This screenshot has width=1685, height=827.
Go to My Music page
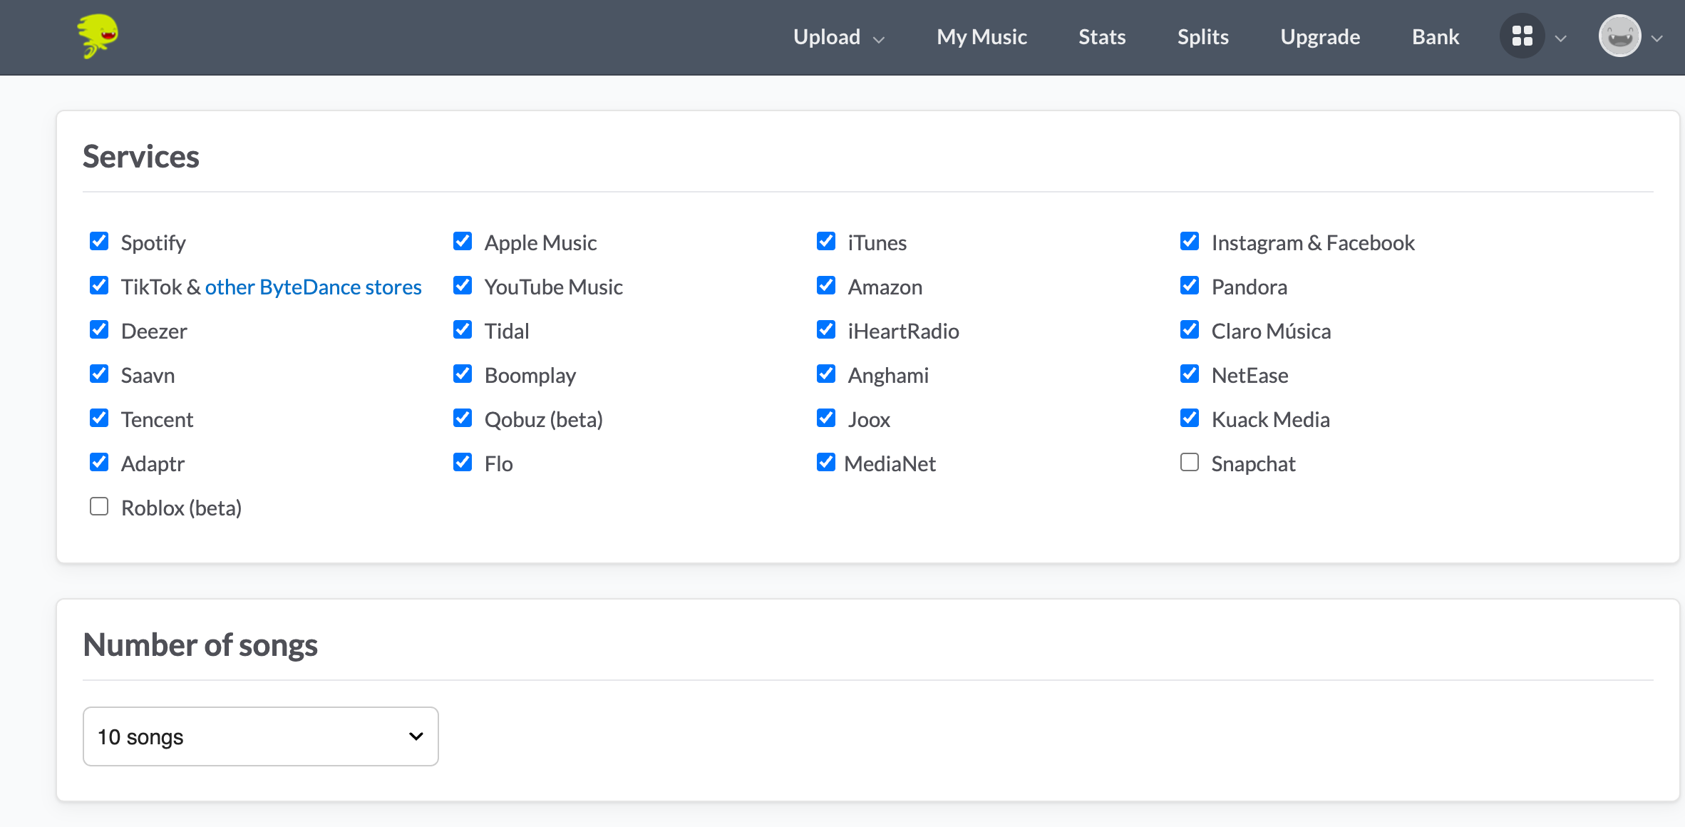click(x=981, y=37)
